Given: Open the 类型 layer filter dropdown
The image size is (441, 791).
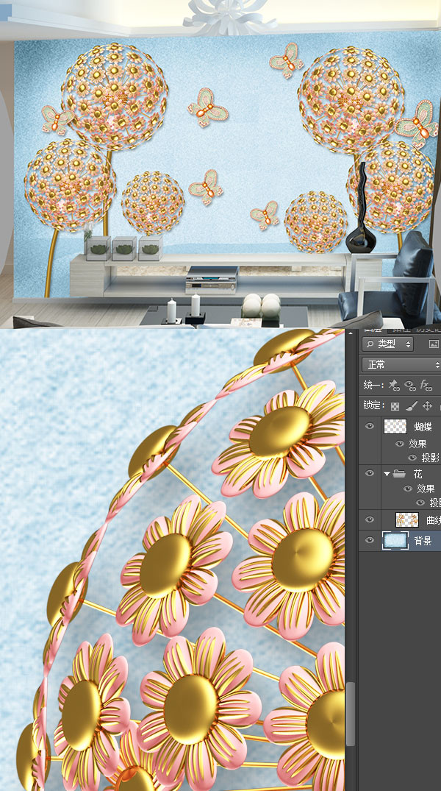Looking at the screenshot, I should (387, 344).
